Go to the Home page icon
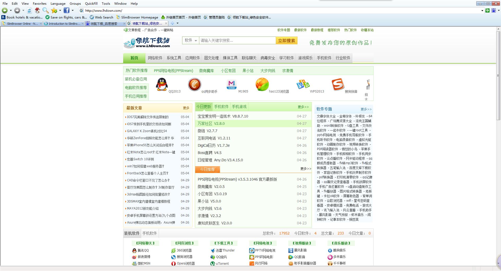This screenshot has height=271, width=501. point(38,10)
